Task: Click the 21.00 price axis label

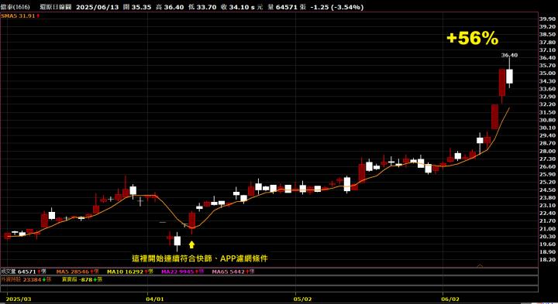Action: tap(547, 229)
